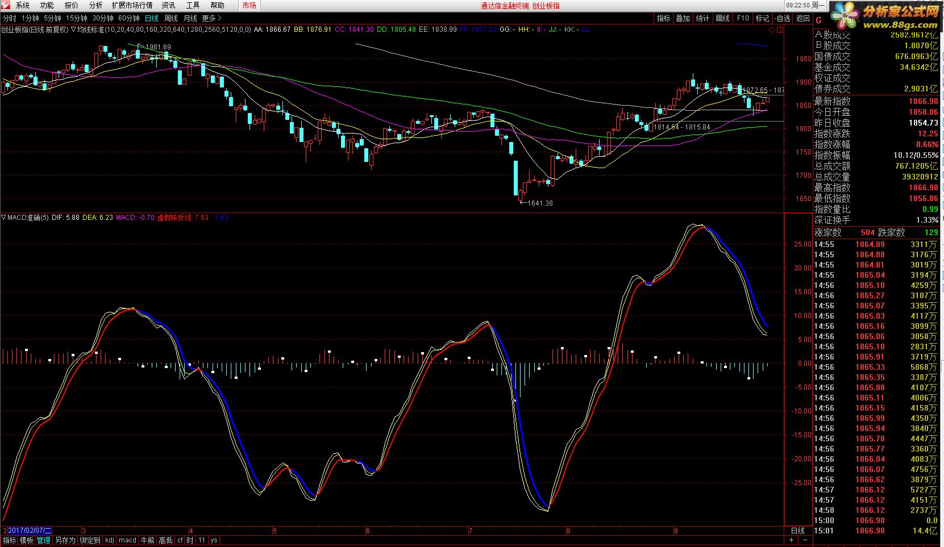Select the 高低 indicator tab

165,540
